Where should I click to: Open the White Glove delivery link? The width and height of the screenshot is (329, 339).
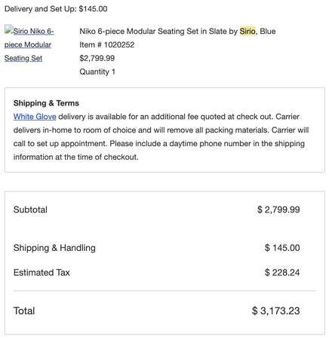click(35, 117)
